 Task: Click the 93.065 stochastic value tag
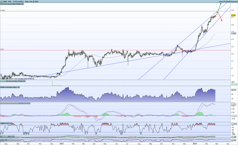pyautogui.click(x=234, y=140)
